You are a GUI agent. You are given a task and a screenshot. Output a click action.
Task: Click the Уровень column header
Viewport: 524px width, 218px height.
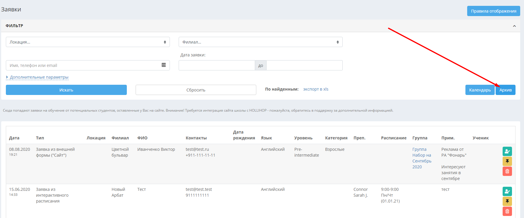[x=303, y=138]
